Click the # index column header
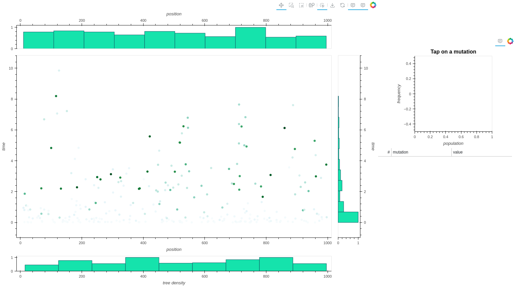This screenshot has width=522, height=286. tap(385, 152)
